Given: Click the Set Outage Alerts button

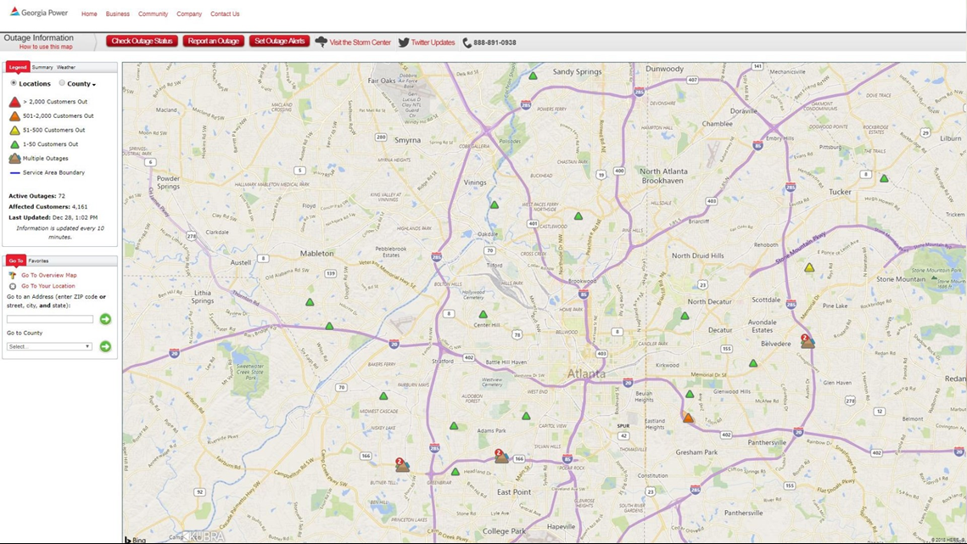Looking at the screenshot, I should [279, 42].
